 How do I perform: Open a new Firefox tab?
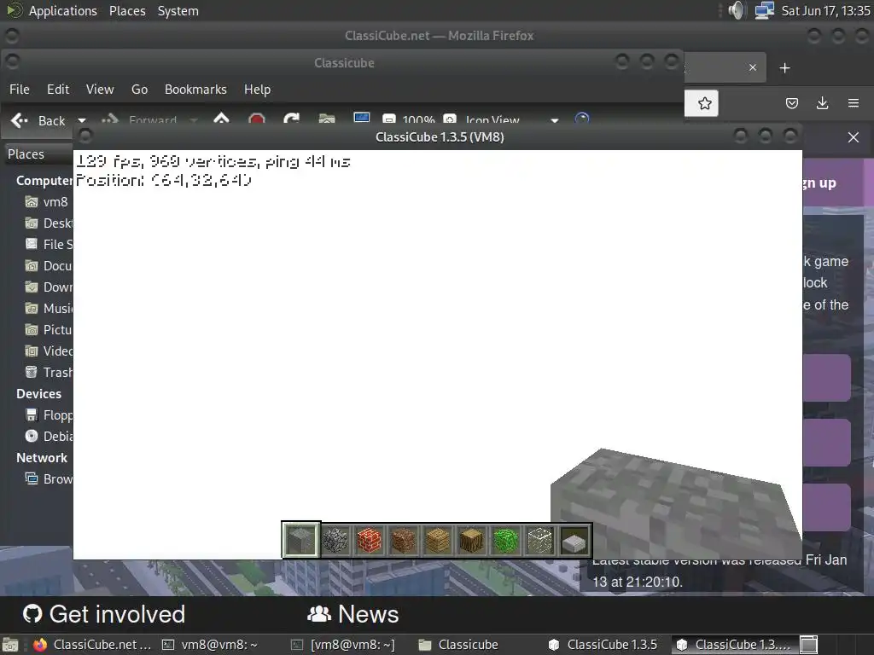pos(785,68)
